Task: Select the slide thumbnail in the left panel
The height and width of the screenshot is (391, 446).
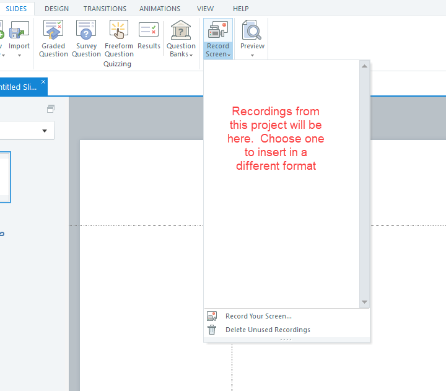Action: click(x=5, y=177)
